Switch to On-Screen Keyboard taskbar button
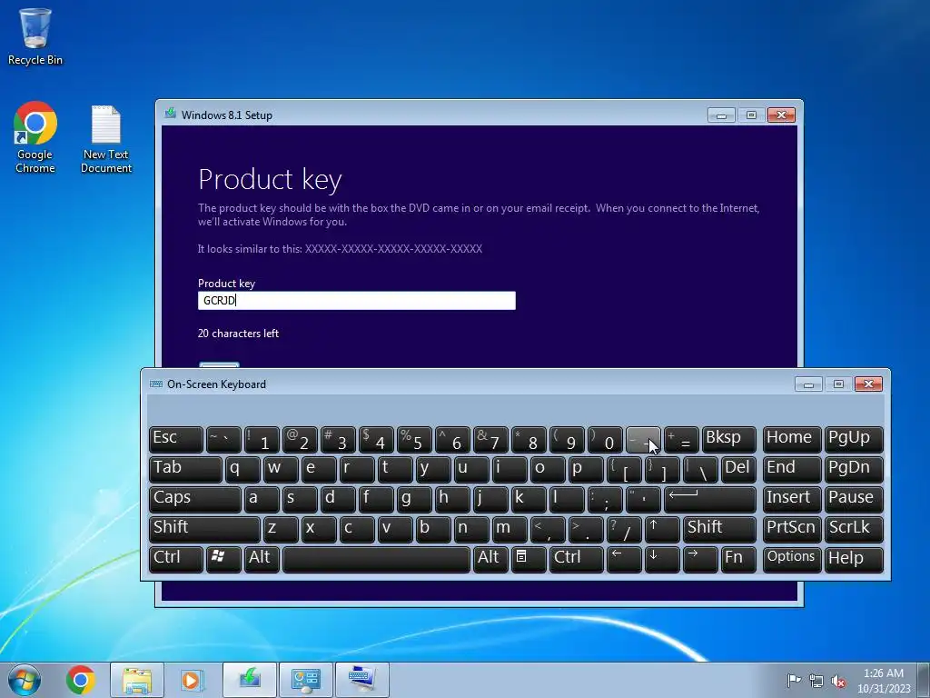The image size is (930, 698). pyautogui.click(x=361, y=680)
